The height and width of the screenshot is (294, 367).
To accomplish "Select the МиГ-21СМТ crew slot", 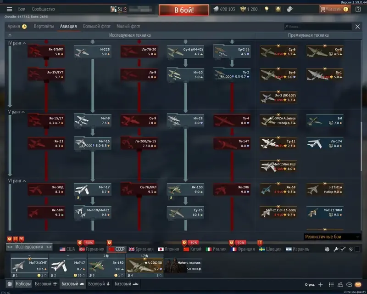I will pyautogui.click(x=29, y=266).
